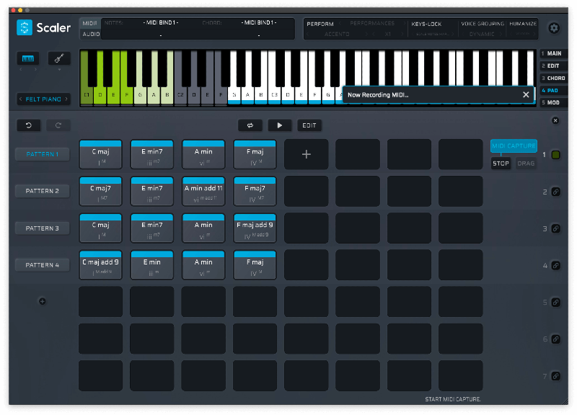Image resolution: width=577 pixels, height=415 pixels.
Task: Toggle the link icon for row 2
Action: 555,192
